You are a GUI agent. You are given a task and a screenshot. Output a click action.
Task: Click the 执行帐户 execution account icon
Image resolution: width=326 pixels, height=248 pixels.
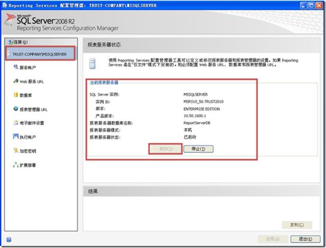point(16,136)
